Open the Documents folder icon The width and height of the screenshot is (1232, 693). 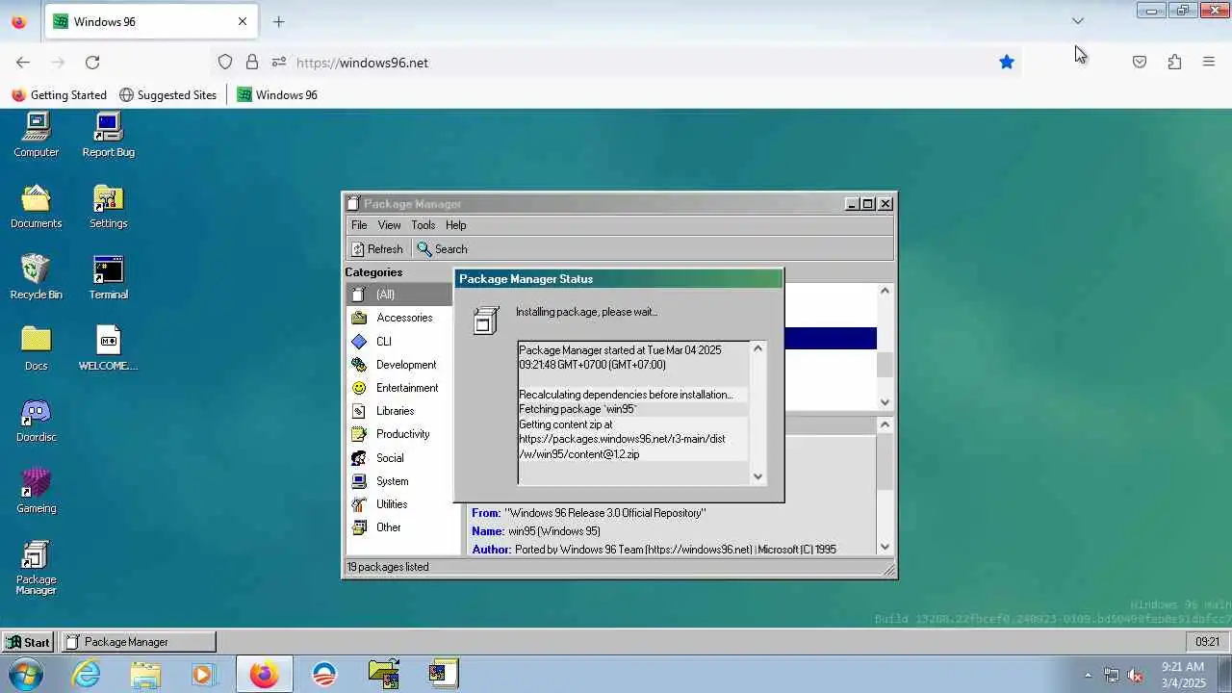[x=37, y=206]
